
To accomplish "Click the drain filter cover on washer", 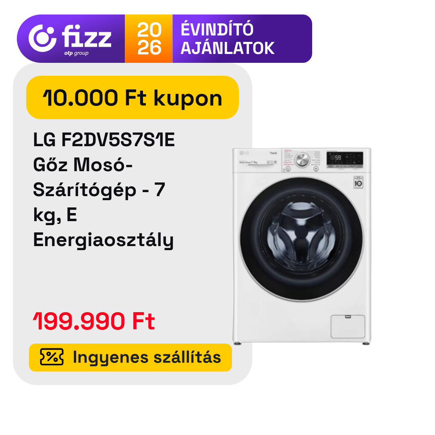I will [348, 327].
